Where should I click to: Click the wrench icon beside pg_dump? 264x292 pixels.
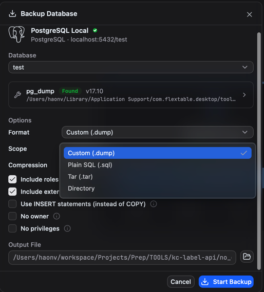coord(18,95)
